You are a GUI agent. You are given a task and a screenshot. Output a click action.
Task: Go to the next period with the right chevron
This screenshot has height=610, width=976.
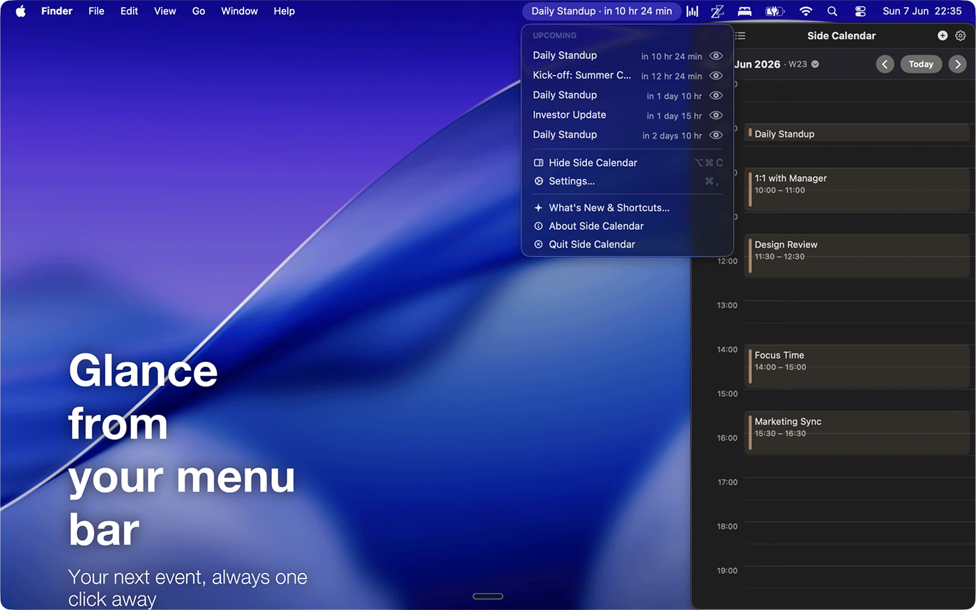pyautogui.click(x=958, y=64)
